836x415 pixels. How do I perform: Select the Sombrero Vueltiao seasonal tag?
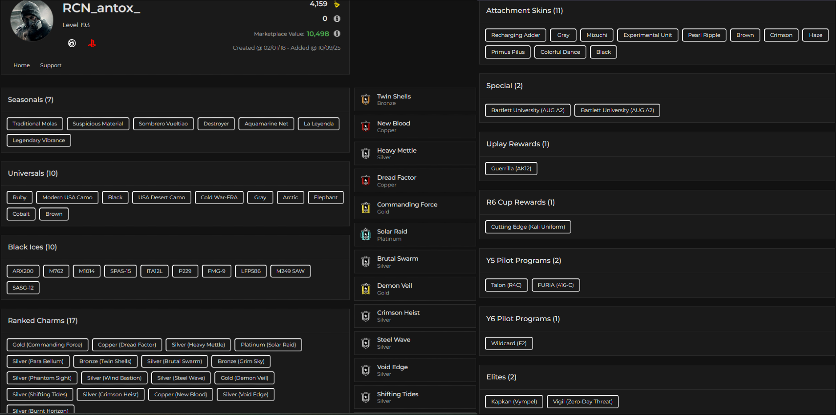tap(163, 124)
